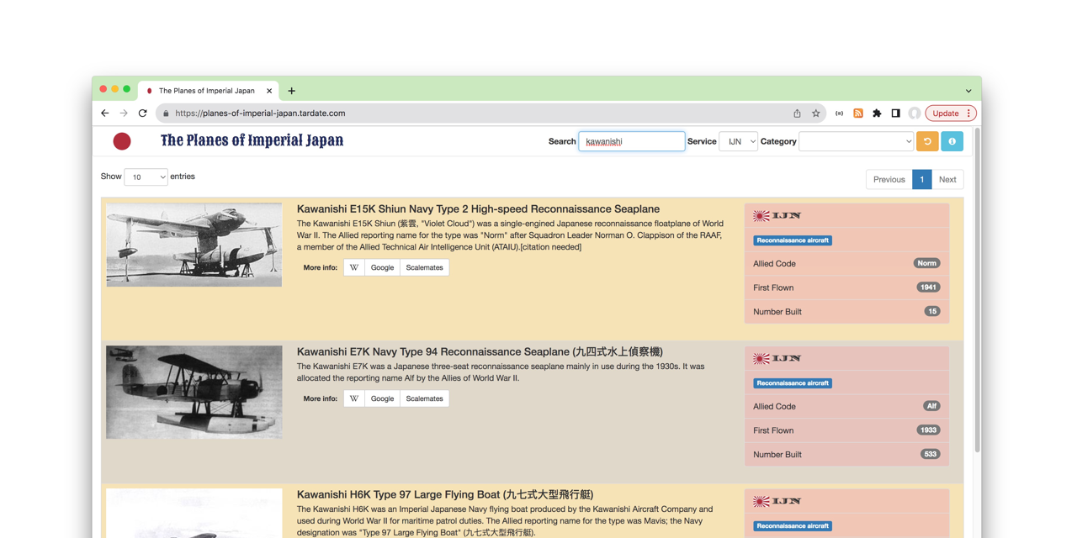Click the Next pagination button

[947, 179]
